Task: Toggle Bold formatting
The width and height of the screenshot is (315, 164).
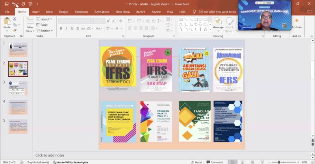Action: point(61,28)
